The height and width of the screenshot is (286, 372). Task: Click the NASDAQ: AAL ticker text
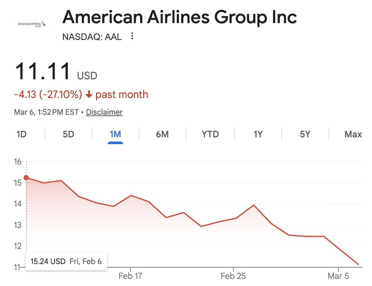tap(92, 37)
